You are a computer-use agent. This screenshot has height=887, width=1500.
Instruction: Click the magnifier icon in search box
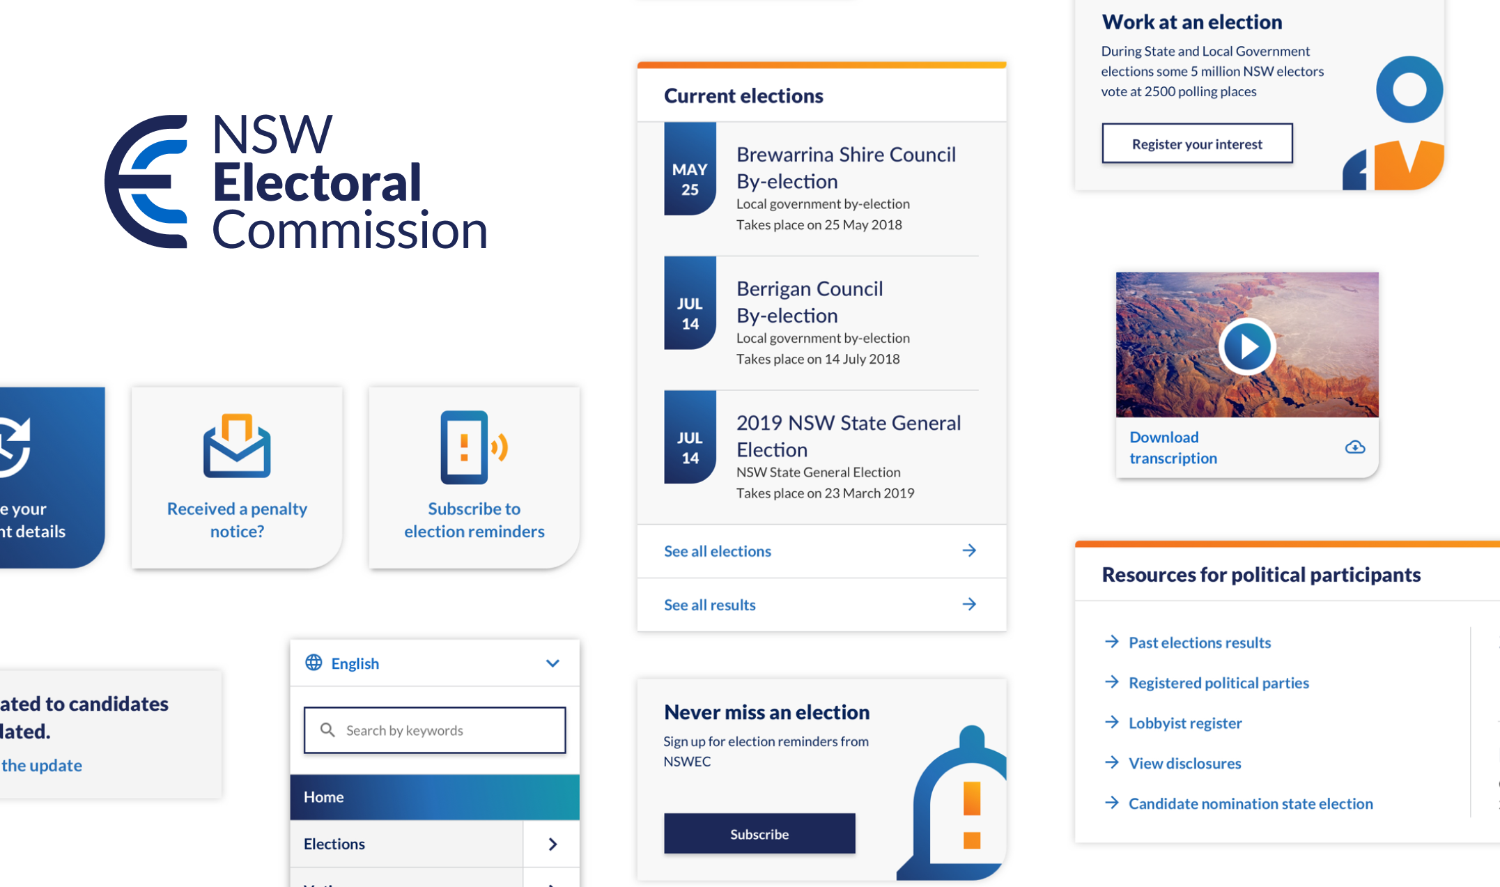327,730
